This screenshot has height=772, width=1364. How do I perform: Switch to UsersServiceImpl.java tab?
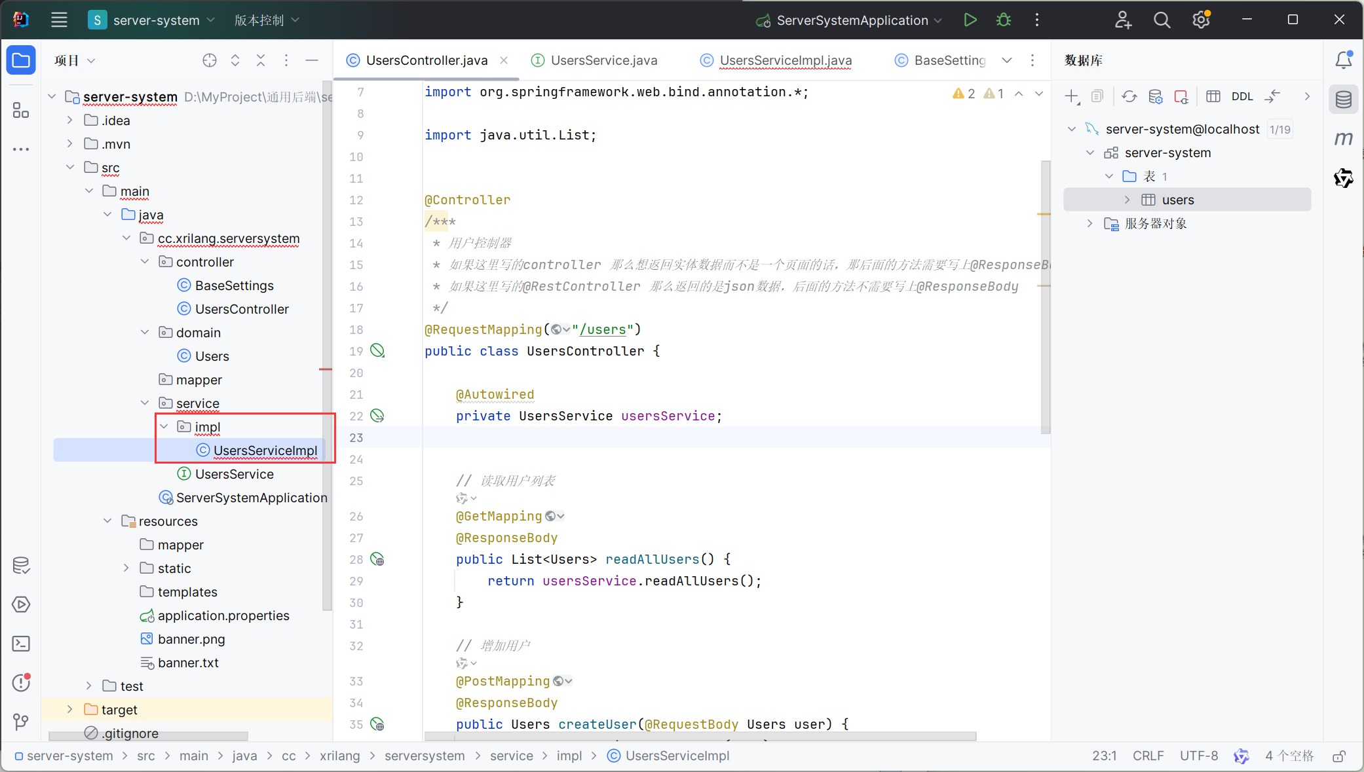tap(776, 60)
